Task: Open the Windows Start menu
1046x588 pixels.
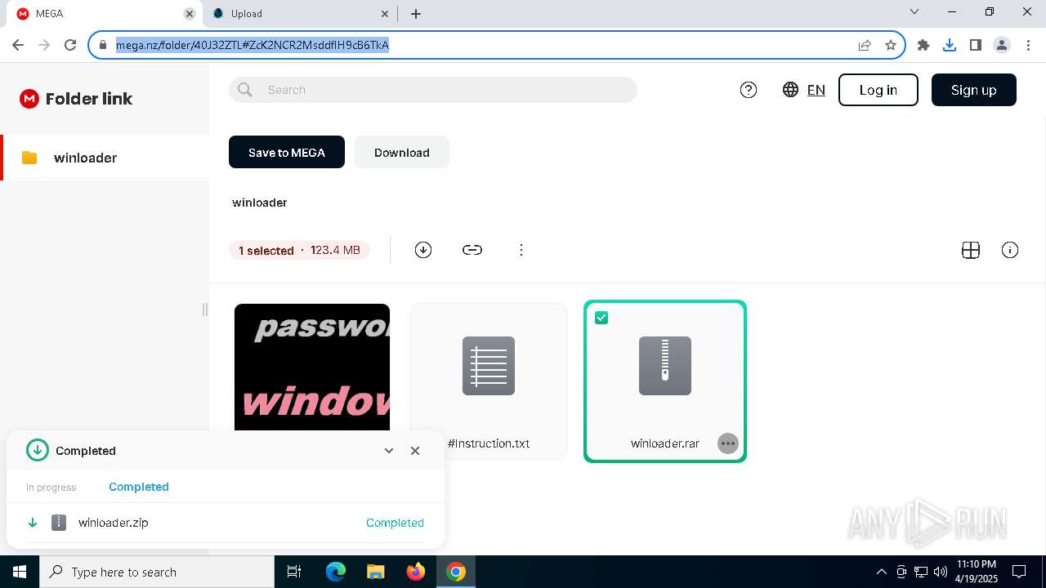Action: (20, 572)
